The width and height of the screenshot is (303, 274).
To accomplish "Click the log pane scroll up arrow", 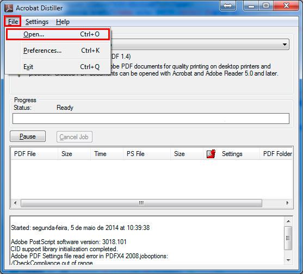I will [x=288, y=221].
